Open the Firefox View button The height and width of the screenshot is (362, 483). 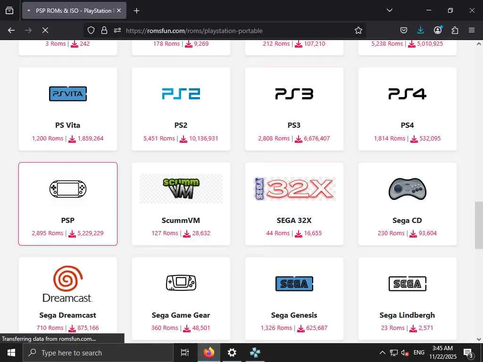click(9, 10)
